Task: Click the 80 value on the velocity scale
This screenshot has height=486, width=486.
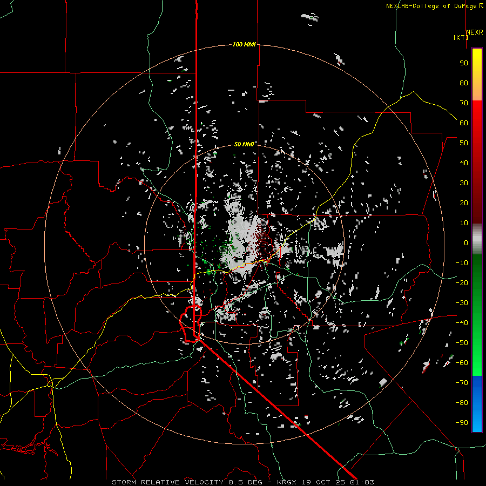Action: 464,83
